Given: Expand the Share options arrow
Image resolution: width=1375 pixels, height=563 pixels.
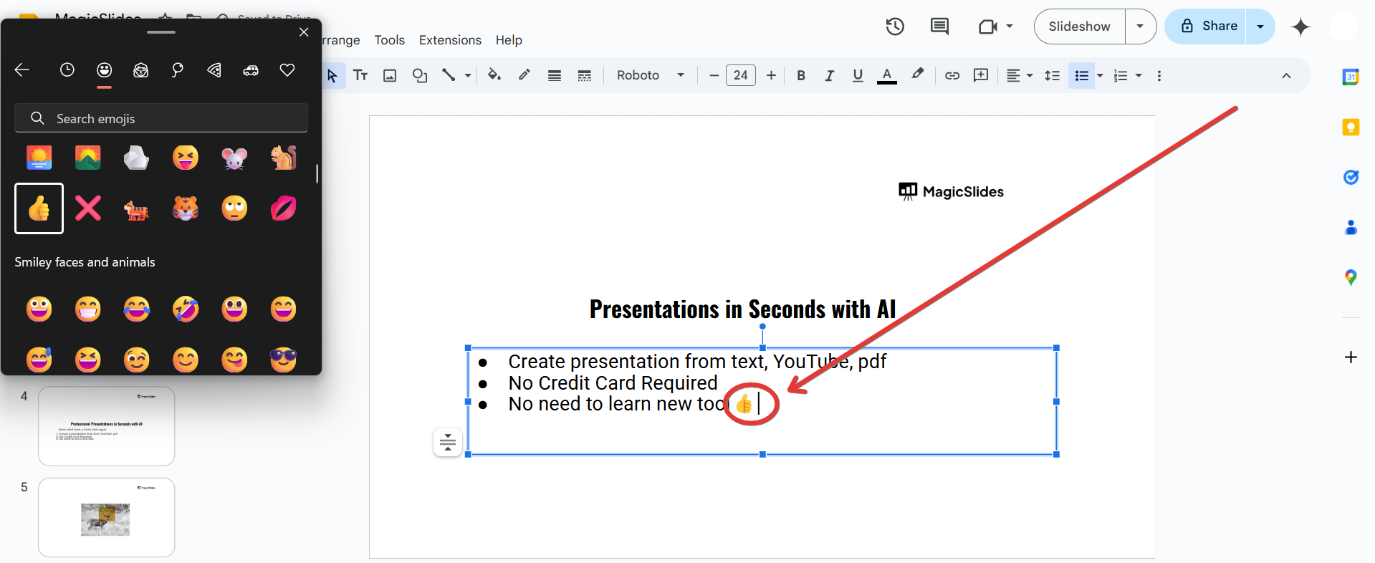Looking at the screenshot, I should click(1260, 27).
